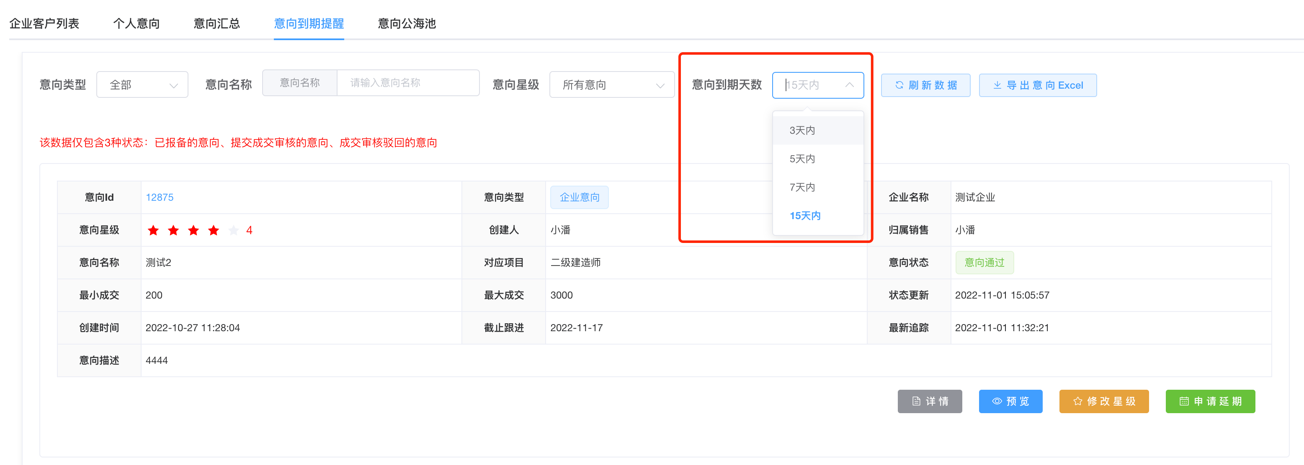This screenshot has height=465, width=1304.
Task: Expand the 意向星级 所有意向 dropdown
Action: 611,85
